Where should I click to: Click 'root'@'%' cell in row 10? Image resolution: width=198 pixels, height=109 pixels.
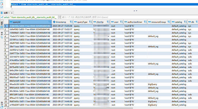point(135,57)
